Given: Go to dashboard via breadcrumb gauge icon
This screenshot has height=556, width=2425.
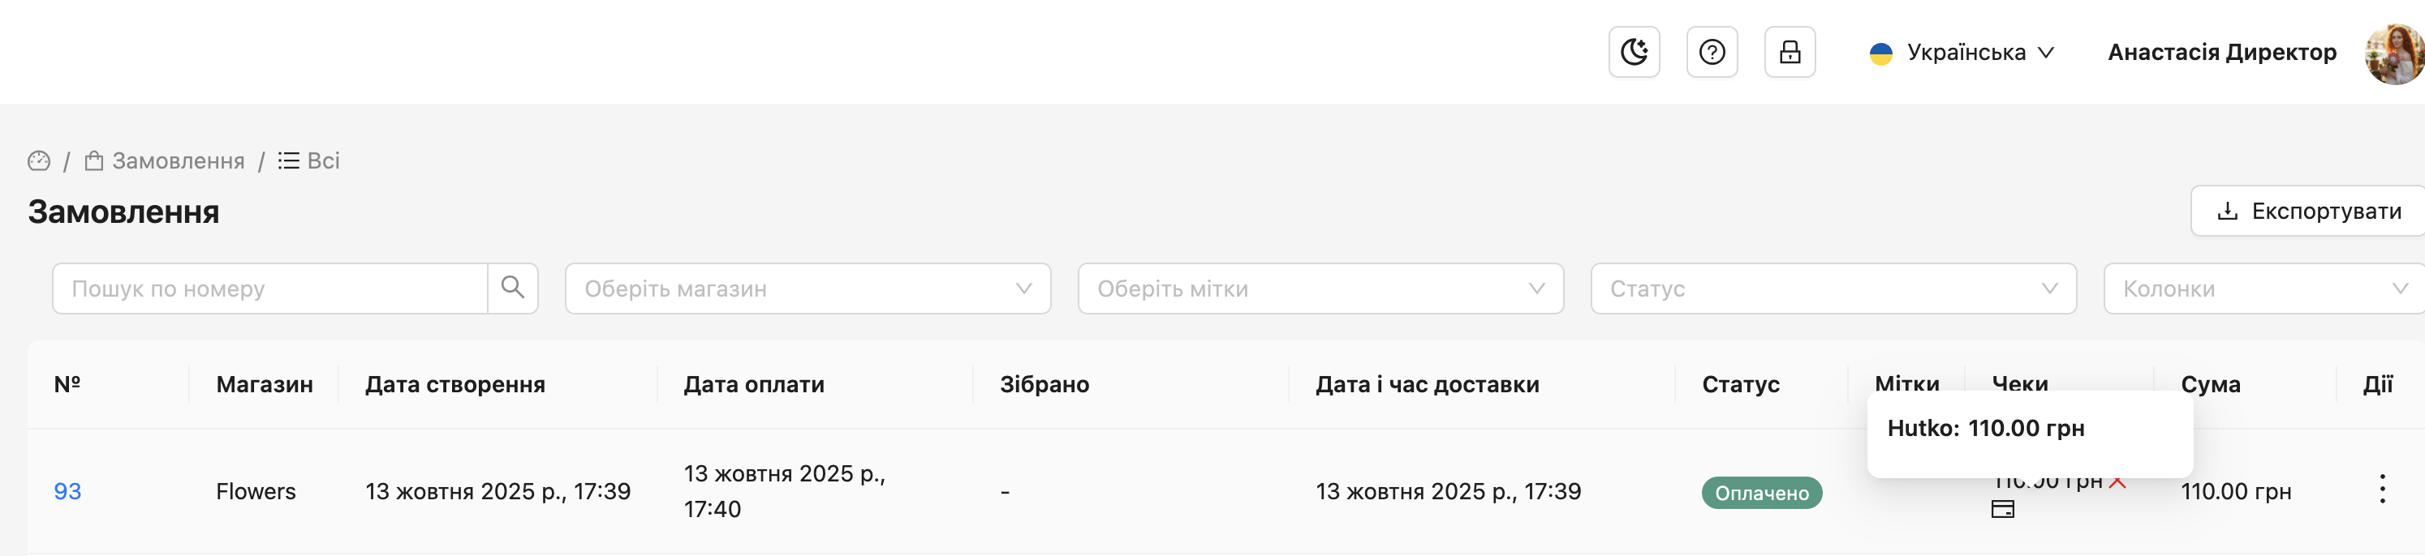Looking at the screenshot, I should (x=39, y=160).
